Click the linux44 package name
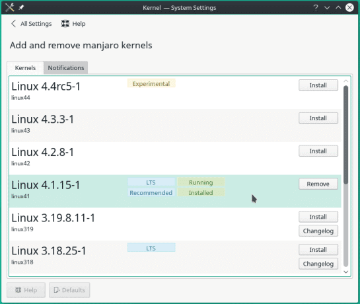This screenshot has height=304, width=360. 20,98
